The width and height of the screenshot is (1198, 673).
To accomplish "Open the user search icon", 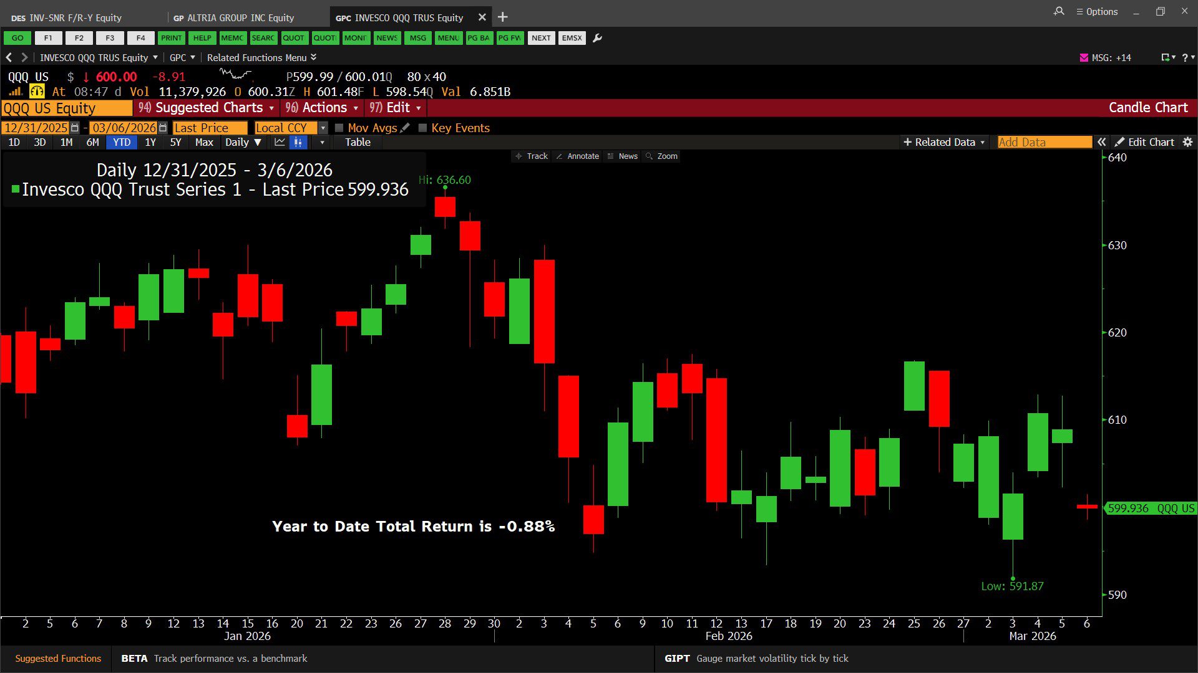I will pyautogui.click(x=1059, y=11).
